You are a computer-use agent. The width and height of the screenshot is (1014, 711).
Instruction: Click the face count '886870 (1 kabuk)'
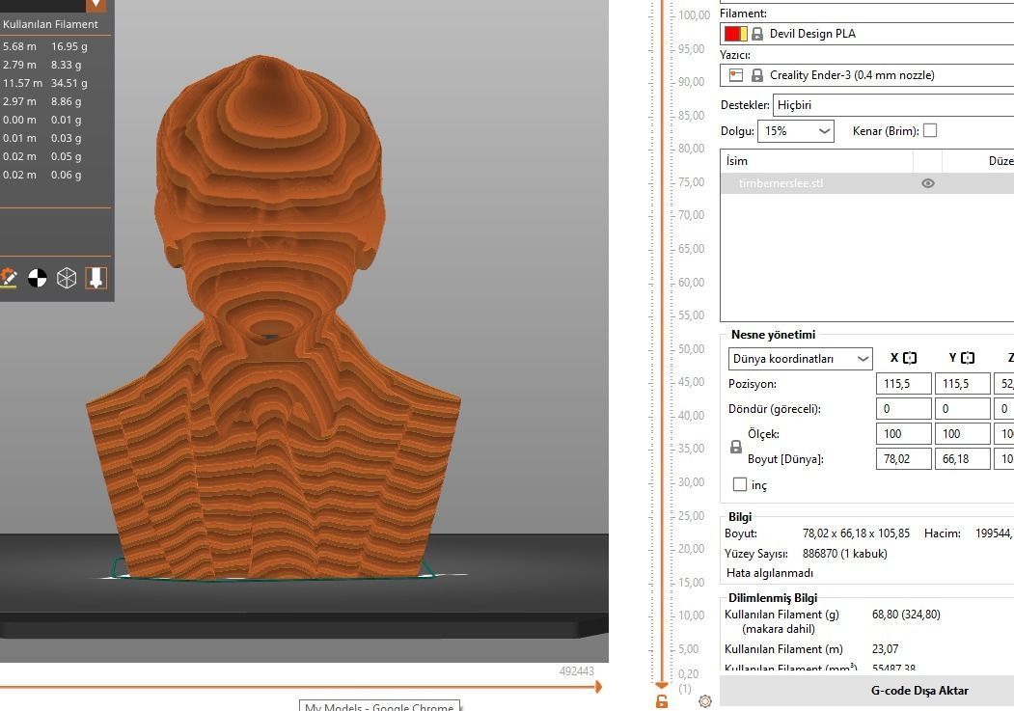(844, 554)
